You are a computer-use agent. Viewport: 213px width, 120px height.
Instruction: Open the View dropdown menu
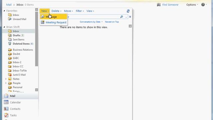click(90, 11)
